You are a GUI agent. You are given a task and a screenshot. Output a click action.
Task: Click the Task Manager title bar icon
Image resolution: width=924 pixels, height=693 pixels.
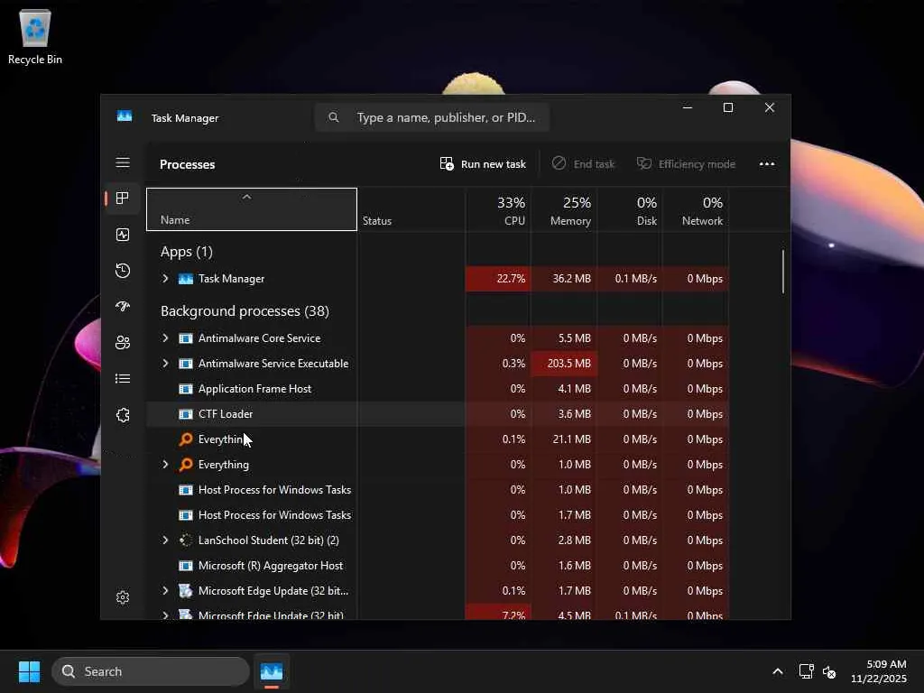125,116
